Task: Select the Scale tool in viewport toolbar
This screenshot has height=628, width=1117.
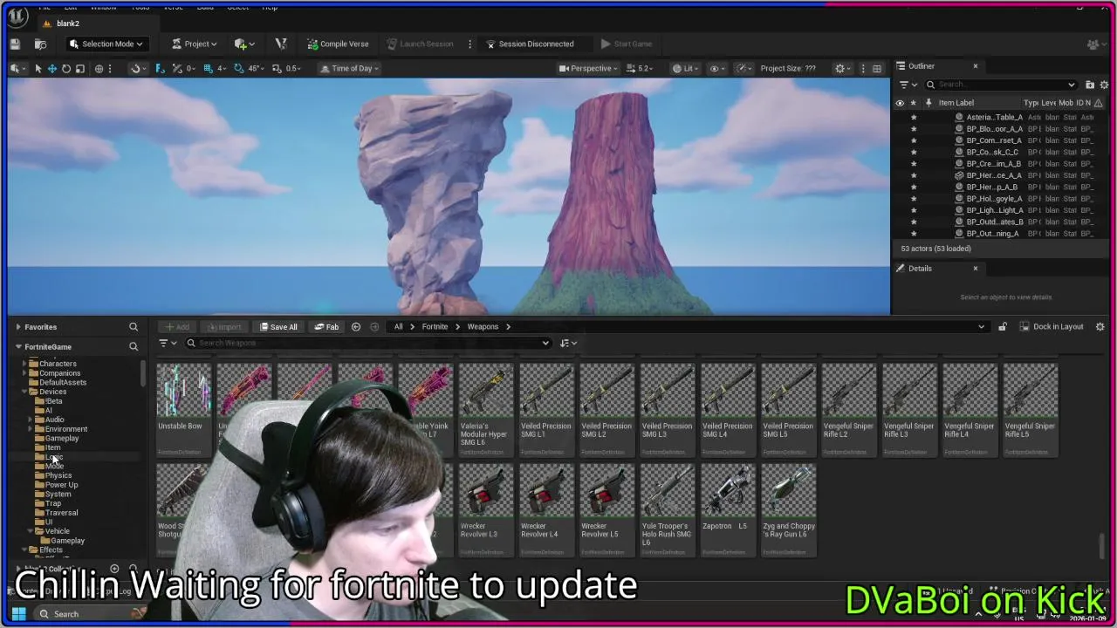Action: coord(79,68)
